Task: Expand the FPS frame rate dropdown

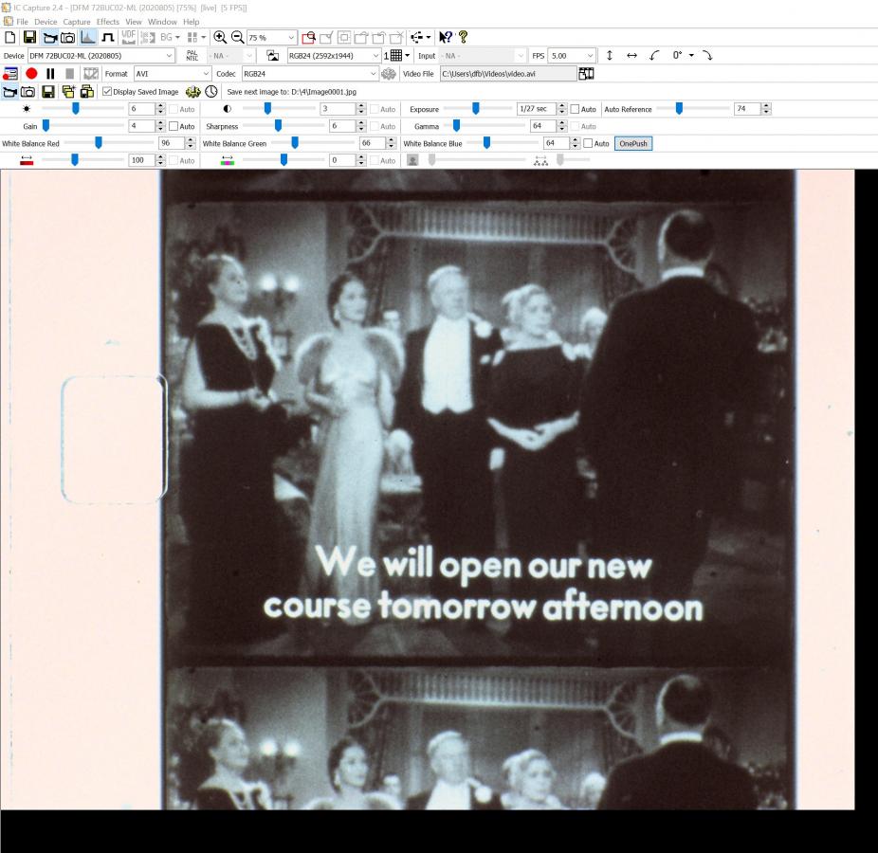Action: click(x=590, y=55)
